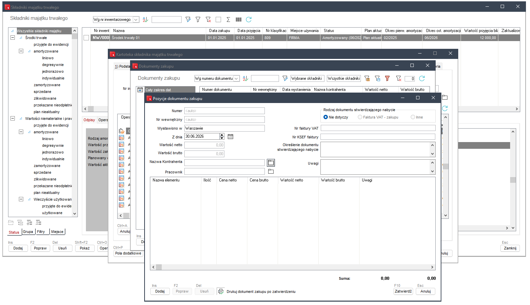
Task: Switch to the Grupa tab
Action: pyautogui.click(x=28, y=232)
